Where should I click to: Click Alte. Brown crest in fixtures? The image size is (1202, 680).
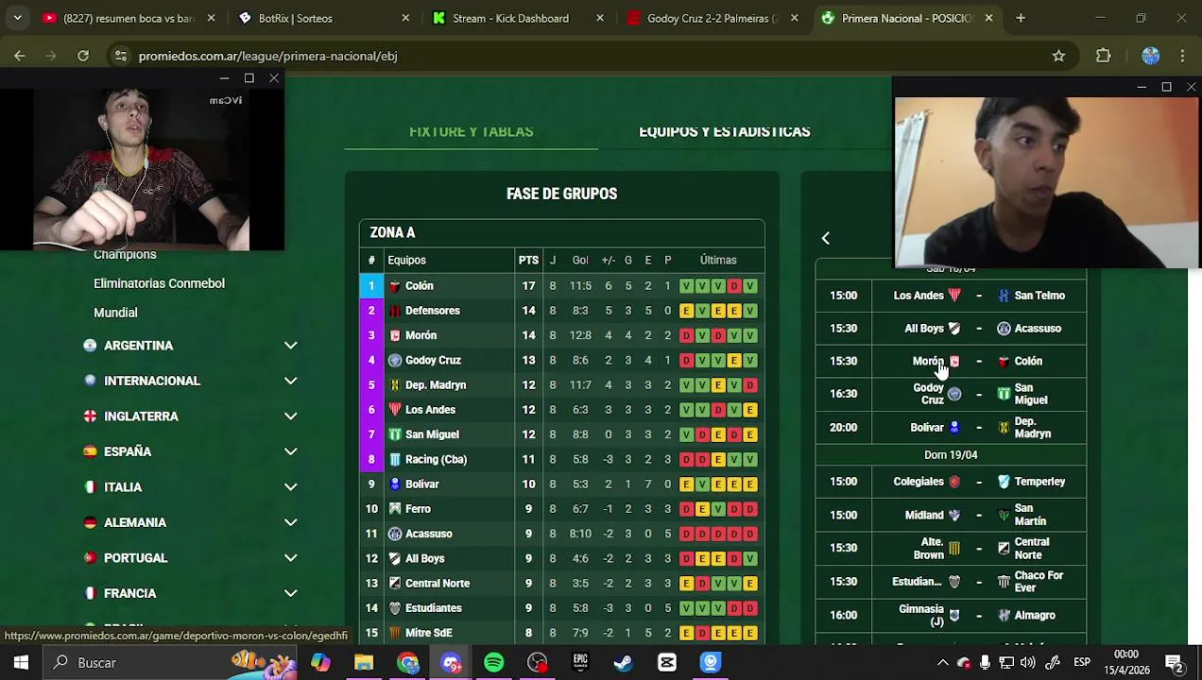[954, 548]
